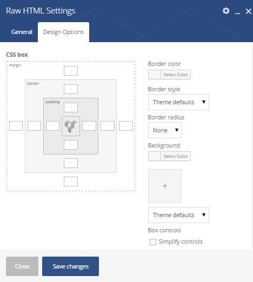Focus the padding left input field
This screenshot has height=282, width=253.
tap(52, 126)
